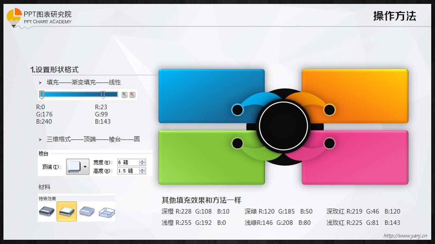Click the 1.设置形状格式 heading
The image size is (435, 244).
tap(54, 69)
